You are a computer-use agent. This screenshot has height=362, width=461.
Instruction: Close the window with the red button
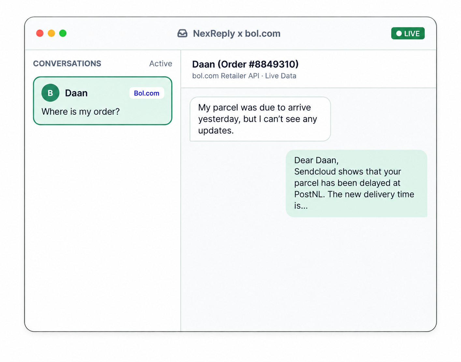[40, 33]
